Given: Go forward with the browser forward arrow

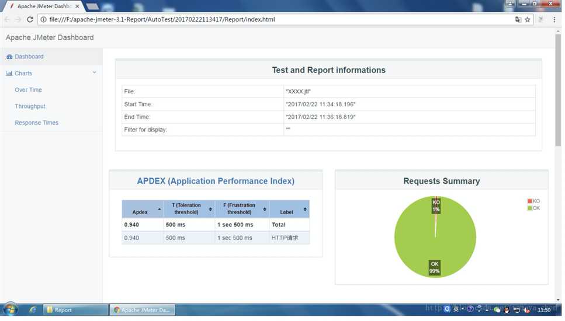Looking at the screenshot, I should coord(18,19).
